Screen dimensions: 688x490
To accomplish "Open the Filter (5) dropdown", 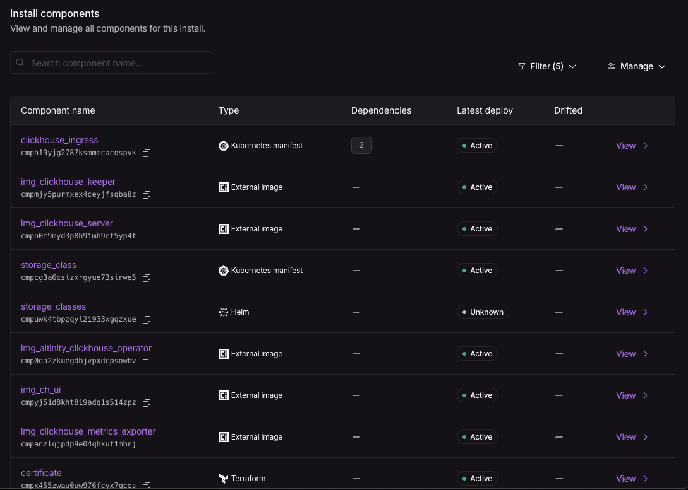I will point(546,66).
